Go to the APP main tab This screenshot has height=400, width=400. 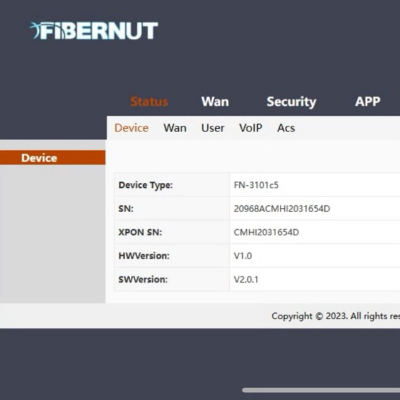click(x=367, y=101)
